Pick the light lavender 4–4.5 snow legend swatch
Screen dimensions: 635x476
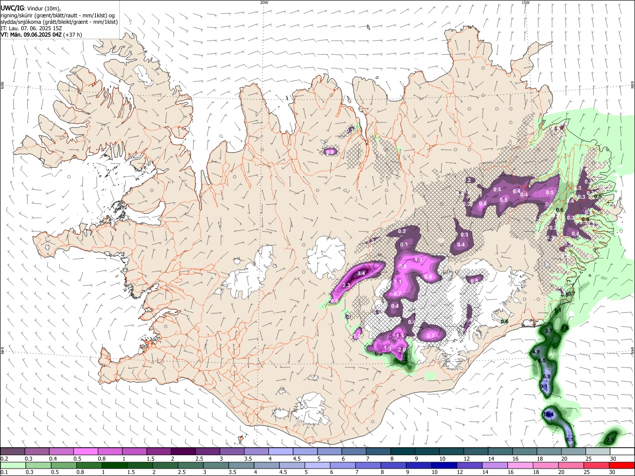281,451
